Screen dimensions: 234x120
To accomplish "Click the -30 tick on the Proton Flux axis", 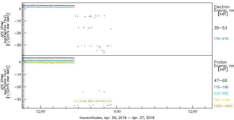I will click(18, 100).
